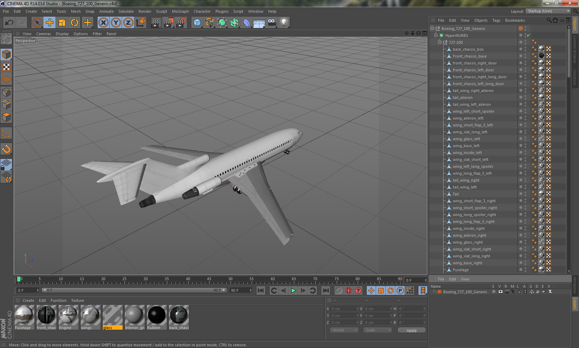
Task: Select the Rubber material swatch
Action: (156, 317)
